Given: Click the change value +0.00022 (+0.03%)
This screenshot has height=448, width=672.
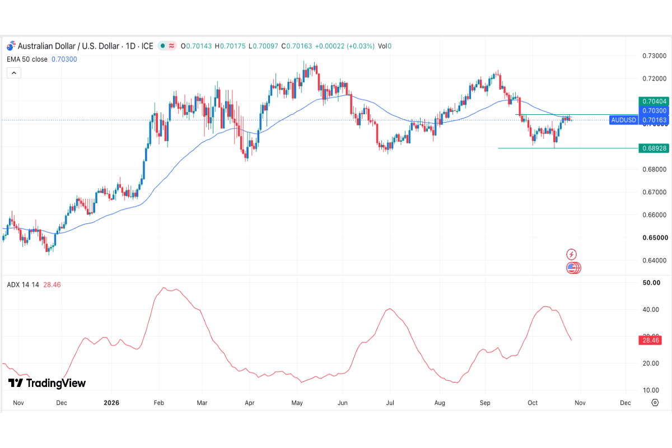Looking at the screenshot, I should (344, 46).
